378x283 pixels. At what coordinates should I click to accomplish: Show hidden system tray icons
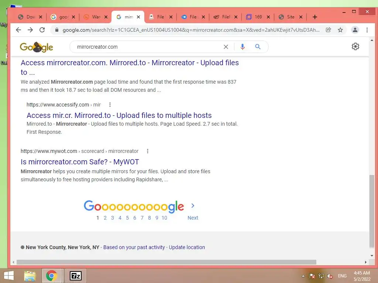tap(303, 276)
